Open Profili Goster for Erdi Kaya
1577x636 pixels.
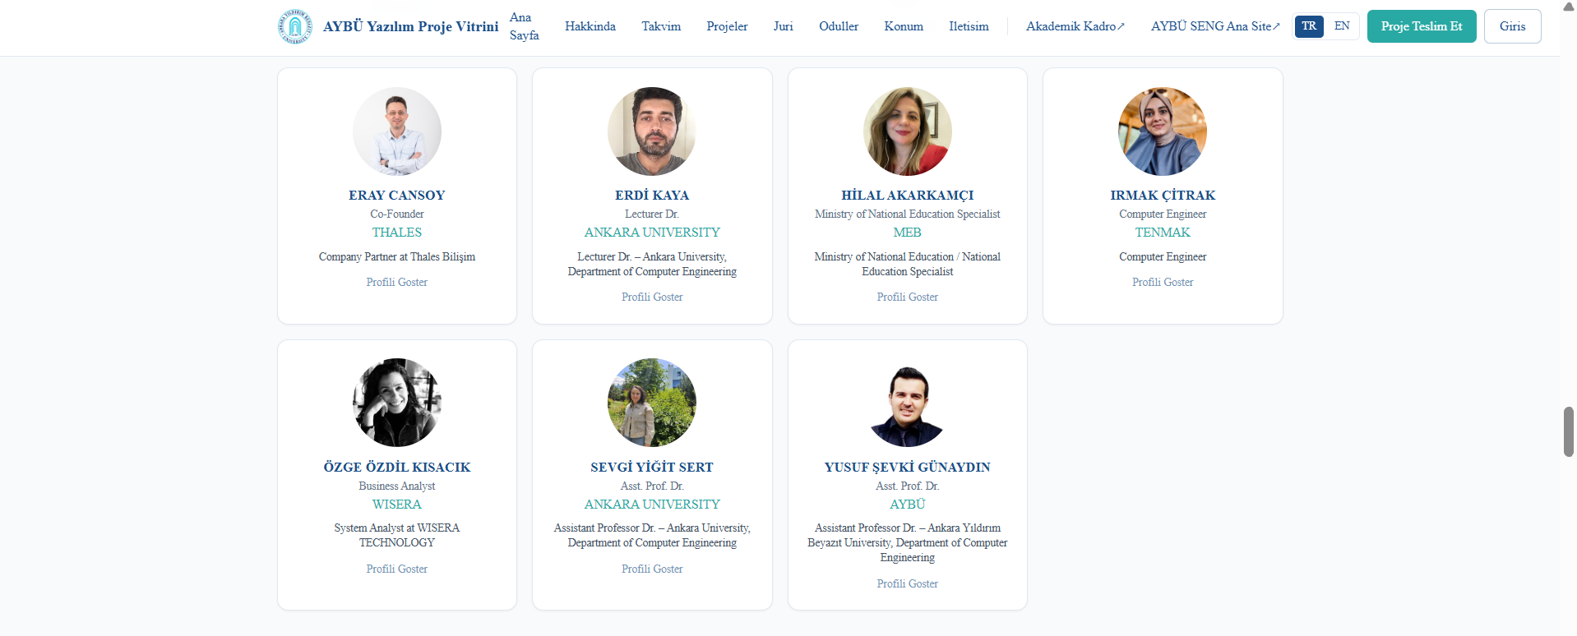pos(652,297)
